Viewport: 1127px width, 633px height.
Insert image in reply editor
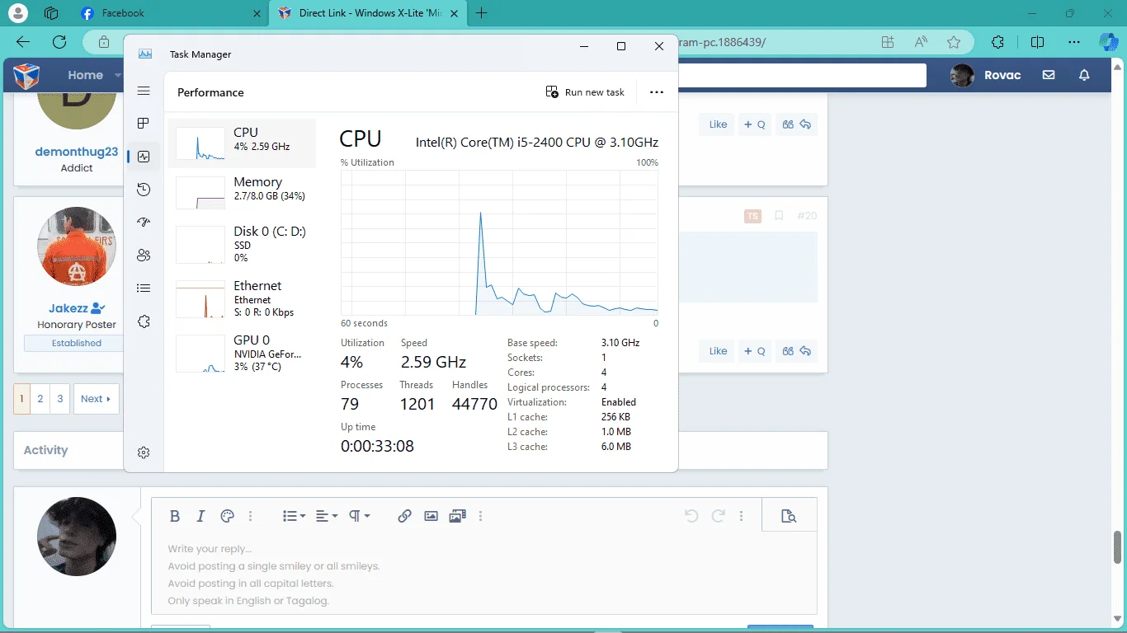point(431,516)
